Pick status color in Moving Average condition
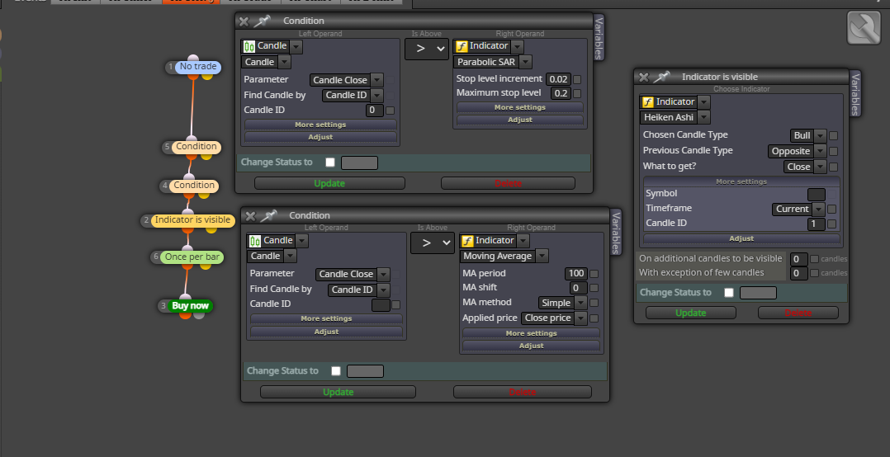Image resolution: width=890 pixels, height=457 pixels. click(x=366, y=371)
